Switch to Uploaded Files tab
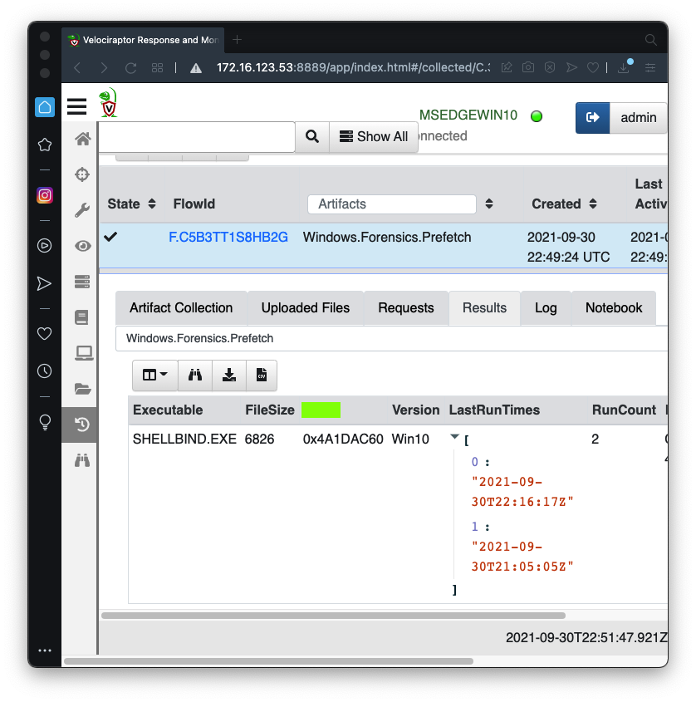Screen dimensions: 696x702 coord(306,308)
